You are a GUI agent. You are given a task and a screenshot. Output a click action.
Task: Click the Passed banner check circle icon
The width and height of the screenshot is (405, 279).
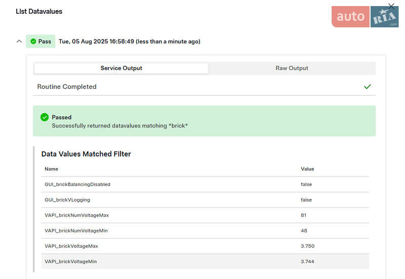45,117
